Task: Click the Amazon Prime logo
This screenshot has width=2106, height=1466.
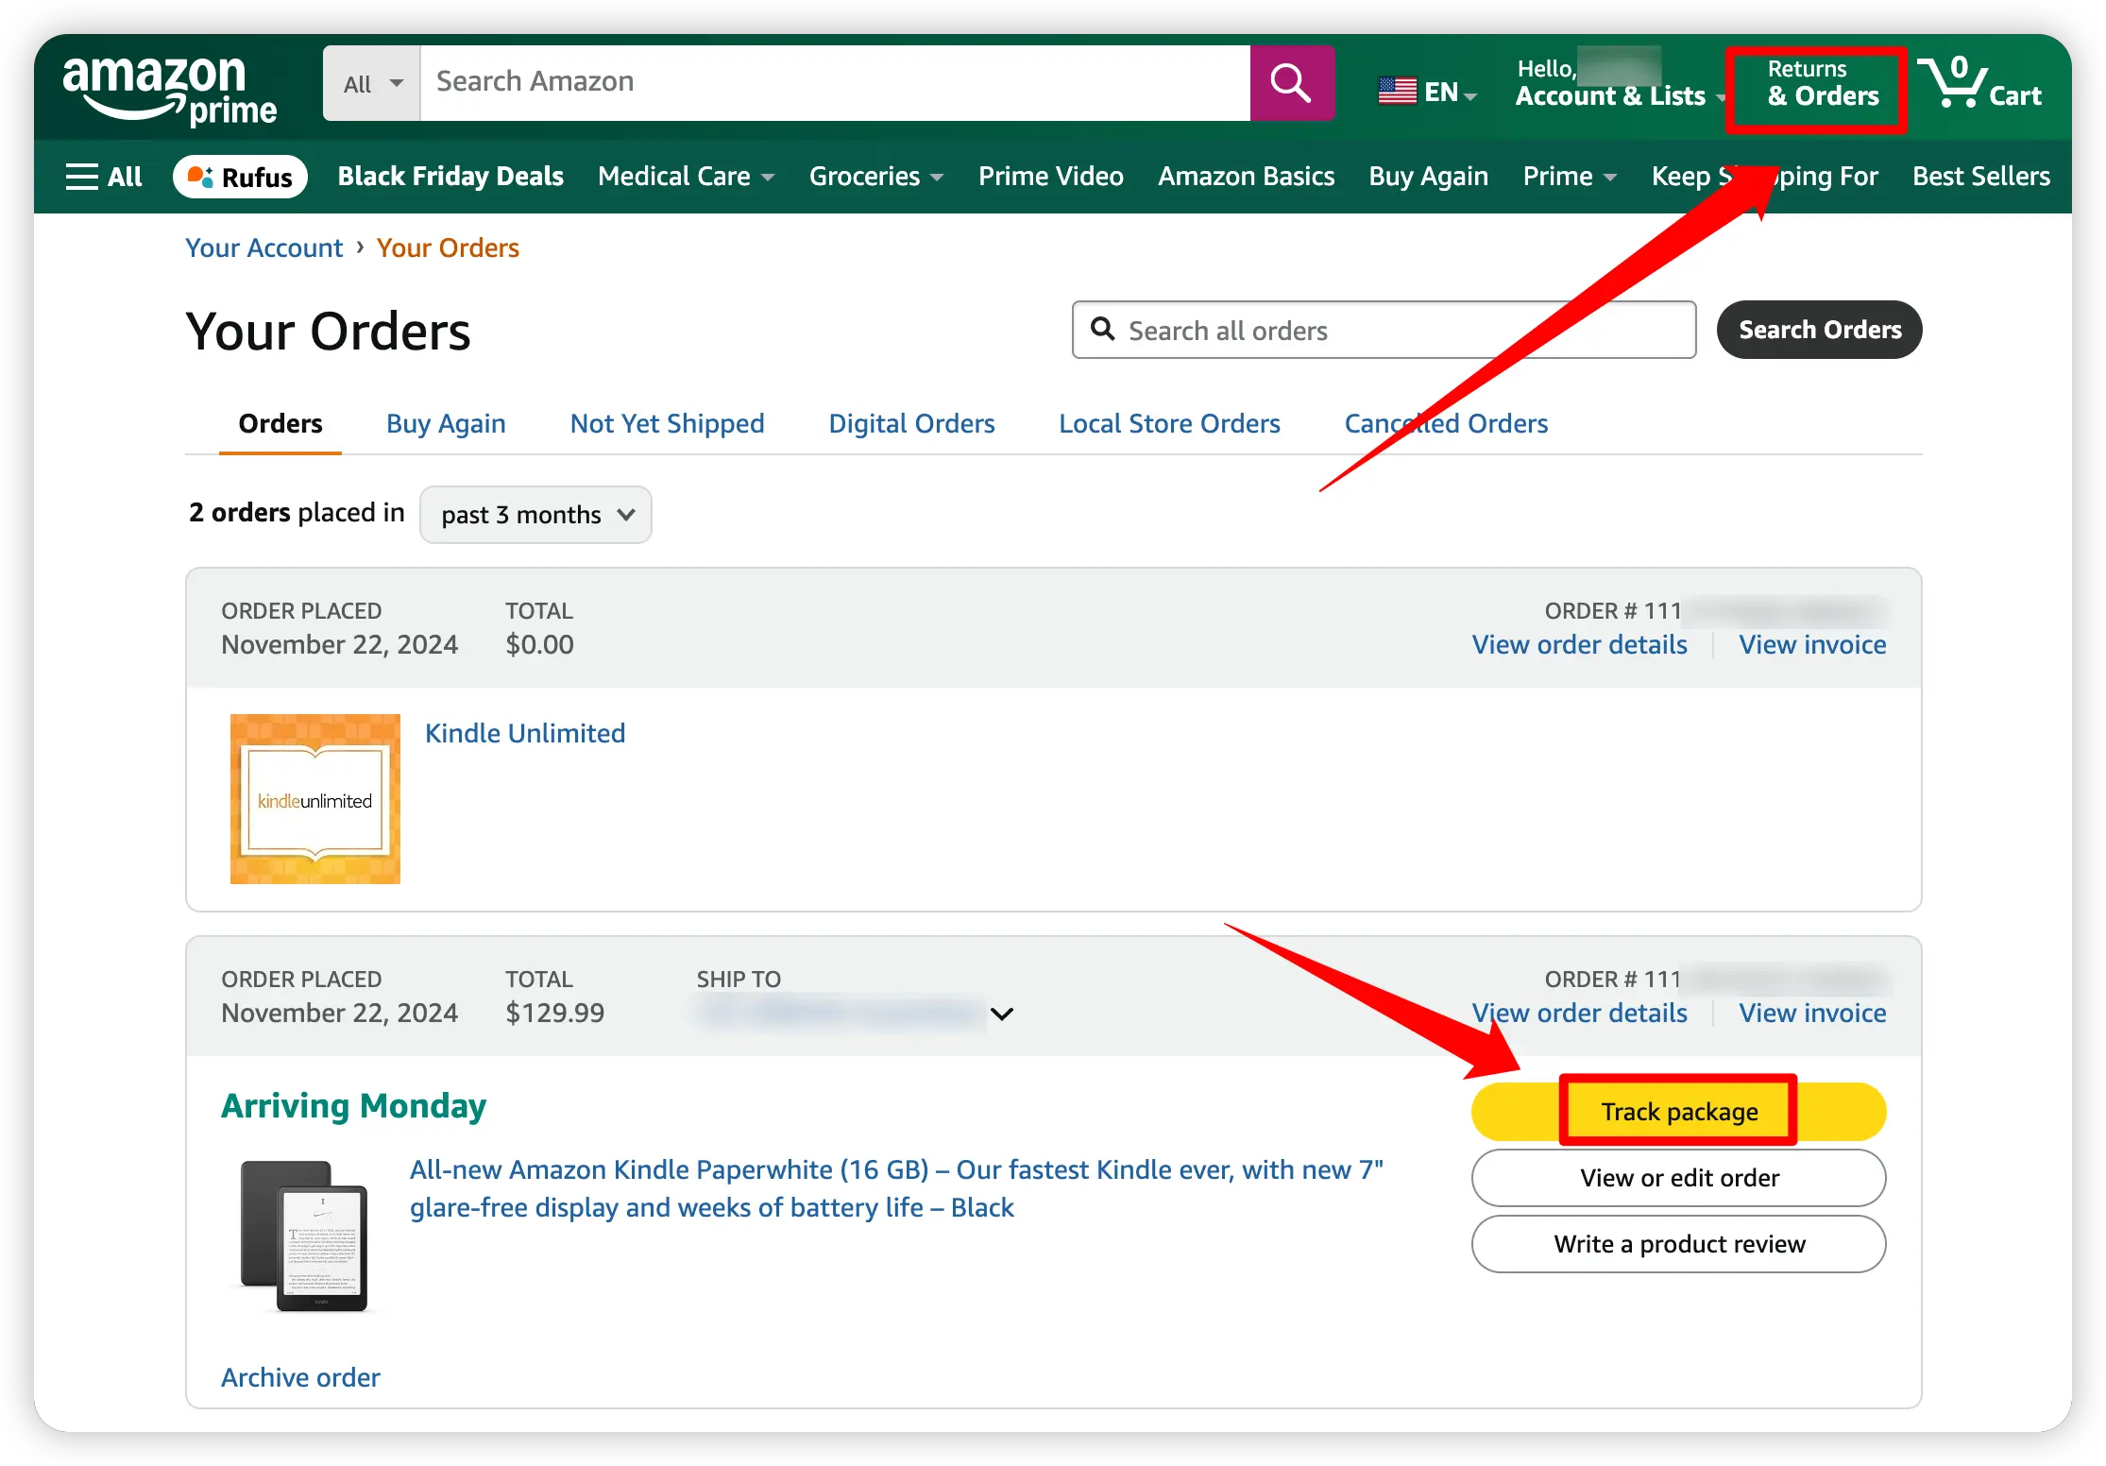Action: click(x=170, y=91)
